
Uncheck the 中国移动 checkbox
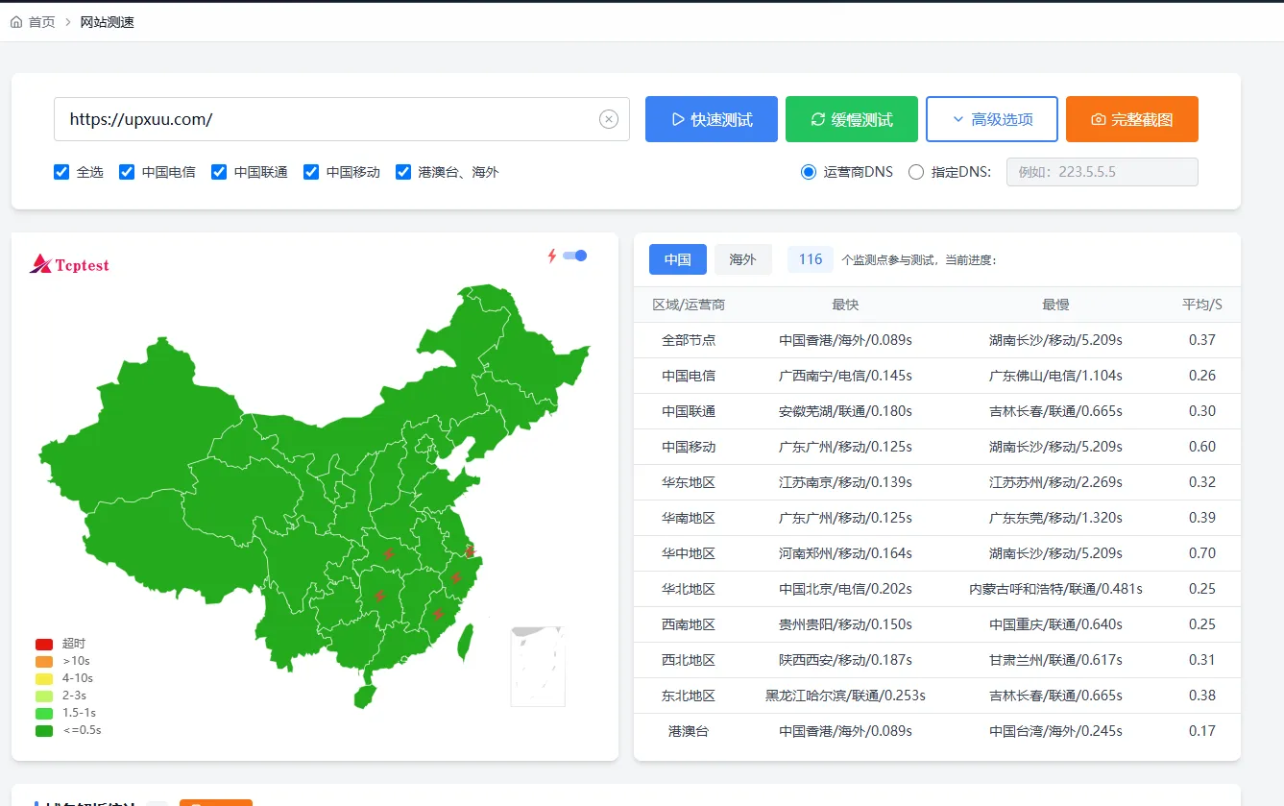click(311, 172)
